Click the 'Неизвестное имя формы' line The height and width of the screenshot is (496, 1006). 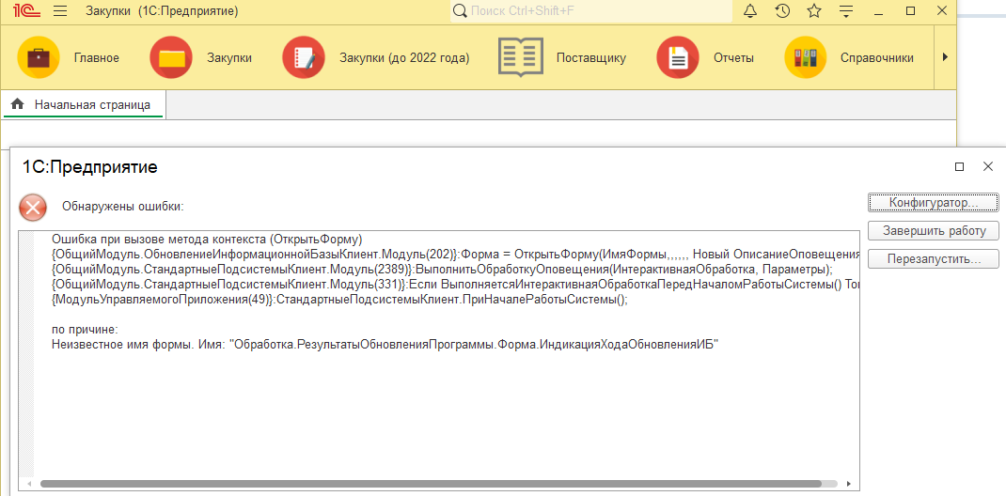[385, 345]
